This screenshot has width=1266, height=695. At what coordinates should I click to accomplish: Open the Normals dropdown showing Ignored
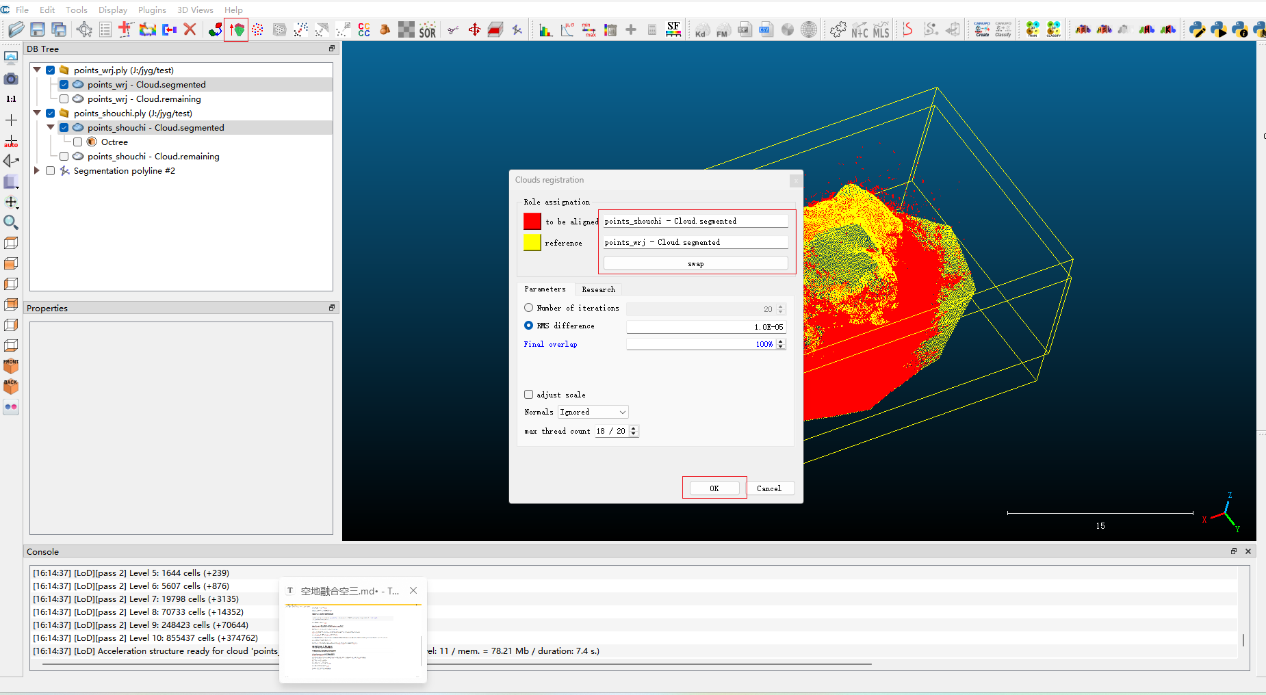[593, 412]
